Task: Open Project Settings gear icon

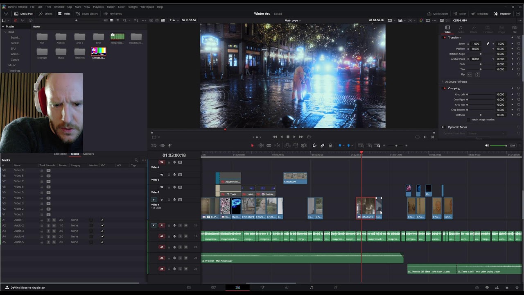Action: [517, 288]
